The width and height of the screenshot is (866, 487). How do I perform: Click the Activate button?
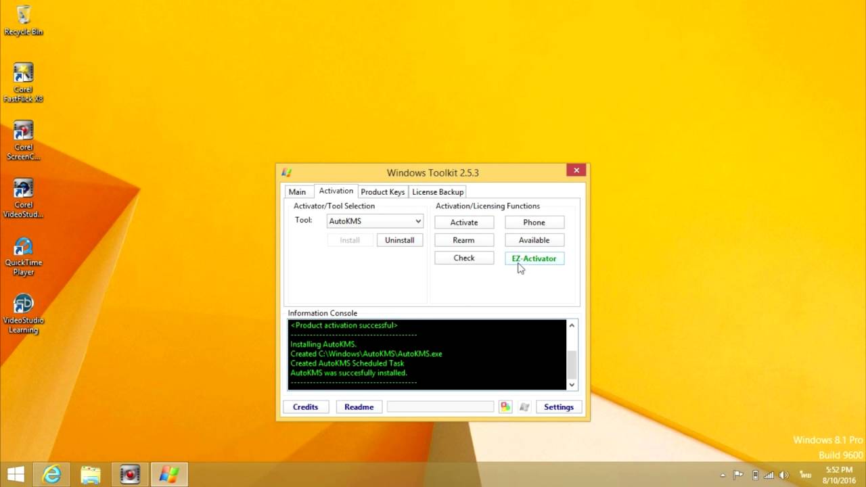click(x=464, y=223)
